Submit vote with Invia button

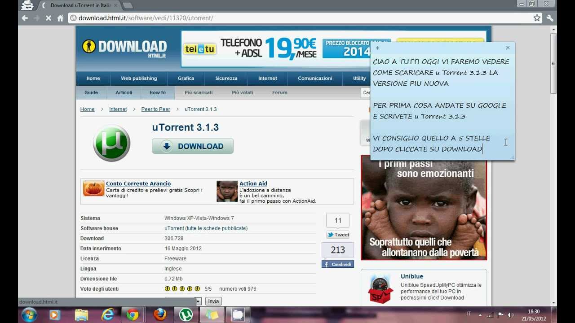click(x=213, y=301)
